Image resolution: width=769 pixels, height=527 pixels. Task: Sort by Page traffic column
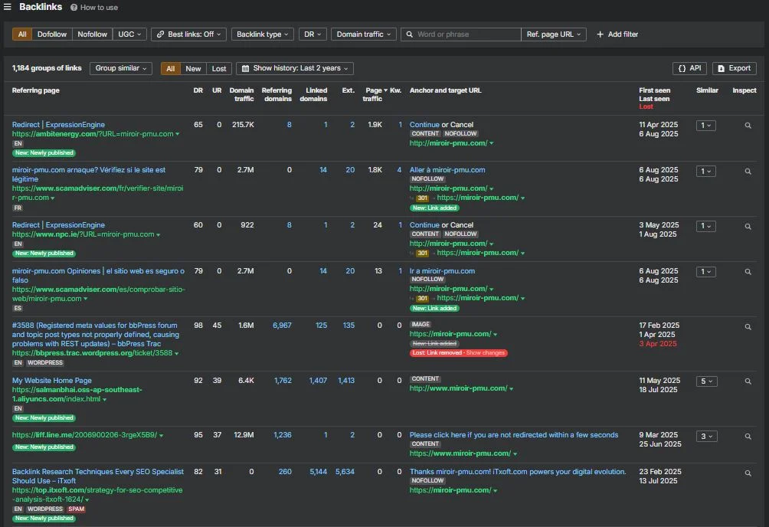click(375, 94)
